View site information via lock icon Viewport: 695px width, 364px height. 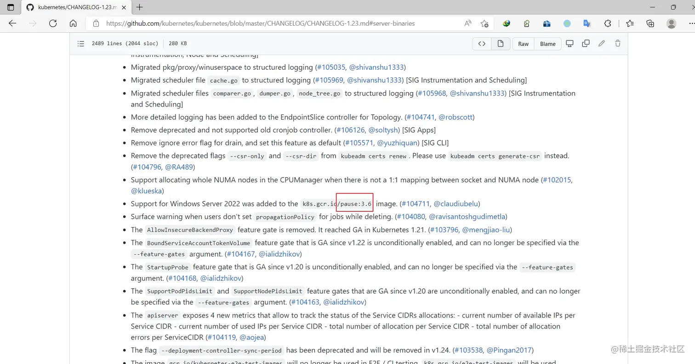[96, 23]
